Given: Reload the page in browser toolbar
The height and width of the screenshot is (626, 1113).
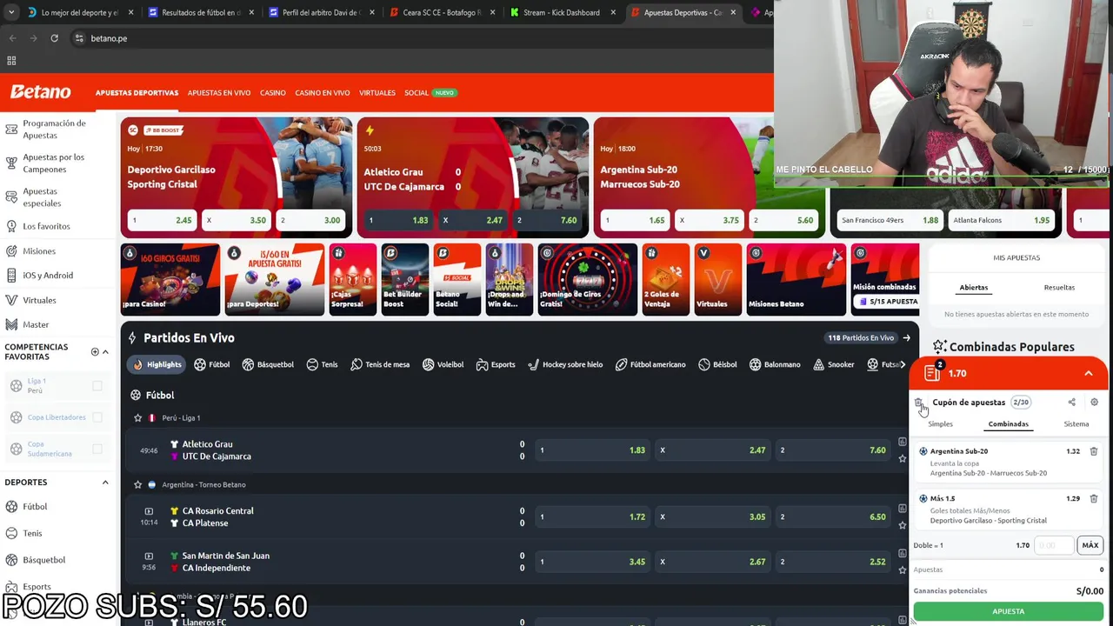Looking at the screenshot, I should click(54, 38).
